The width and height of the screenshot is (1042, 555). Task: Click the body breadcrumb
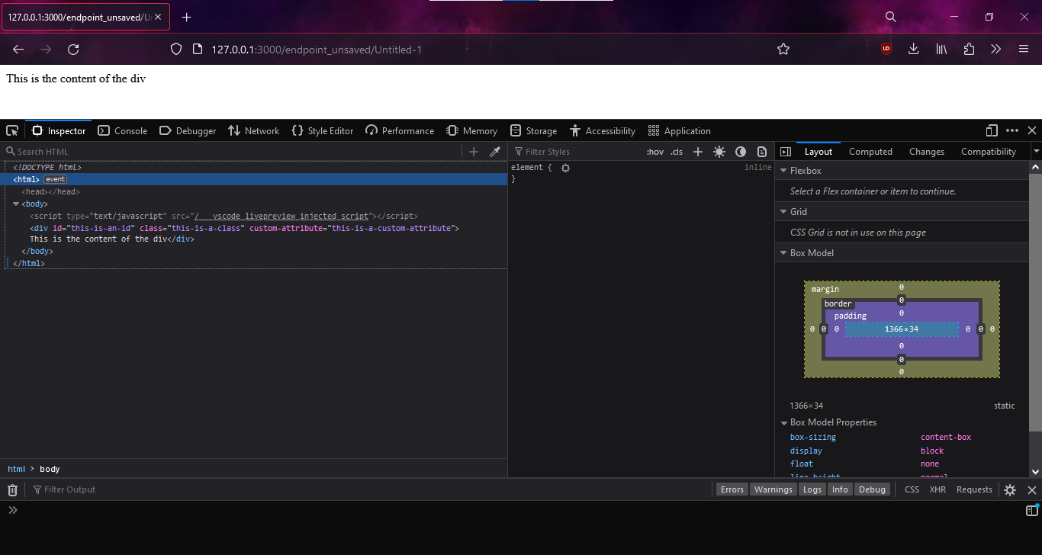click(x=50, y=469)
